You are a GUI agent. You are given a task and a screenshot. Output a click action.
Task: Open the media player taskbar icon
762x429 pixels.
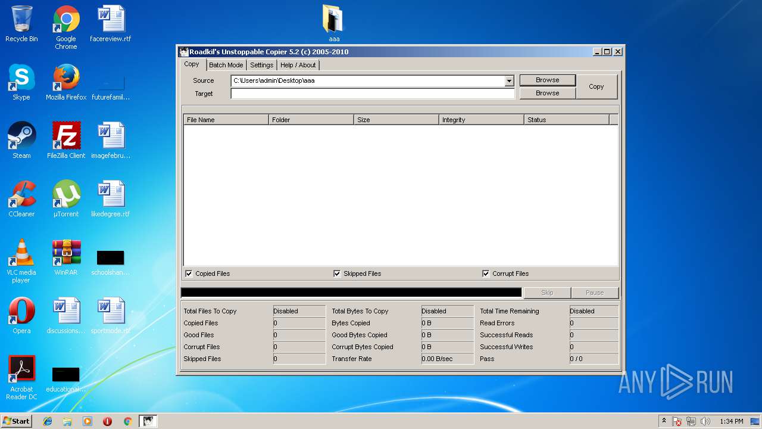tap(88, 421)
